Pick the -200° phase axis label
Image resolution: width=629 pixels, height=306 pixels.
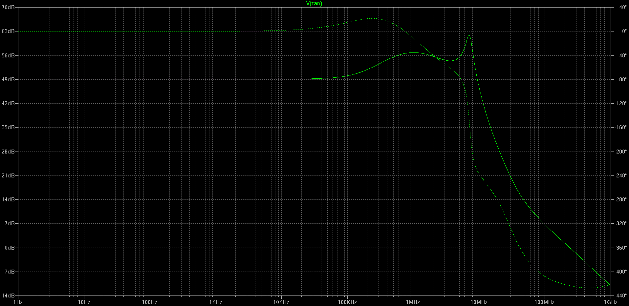tap(621, 152)
